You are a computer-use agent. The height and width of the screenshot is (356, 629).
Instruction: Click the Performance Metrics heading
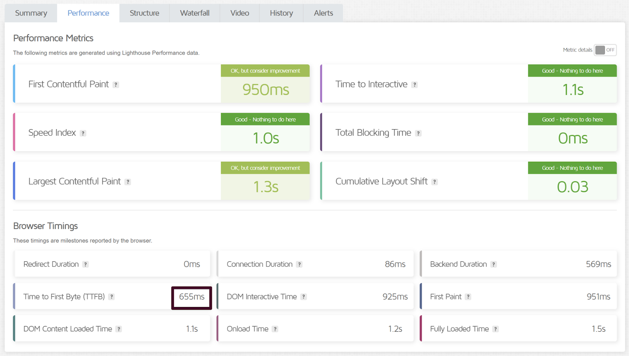(x=53, y=38)
